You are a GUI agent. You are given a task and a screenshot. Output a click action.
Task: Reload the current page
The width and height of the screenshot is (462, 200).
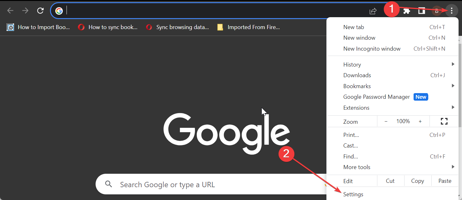tap(40, 11)
